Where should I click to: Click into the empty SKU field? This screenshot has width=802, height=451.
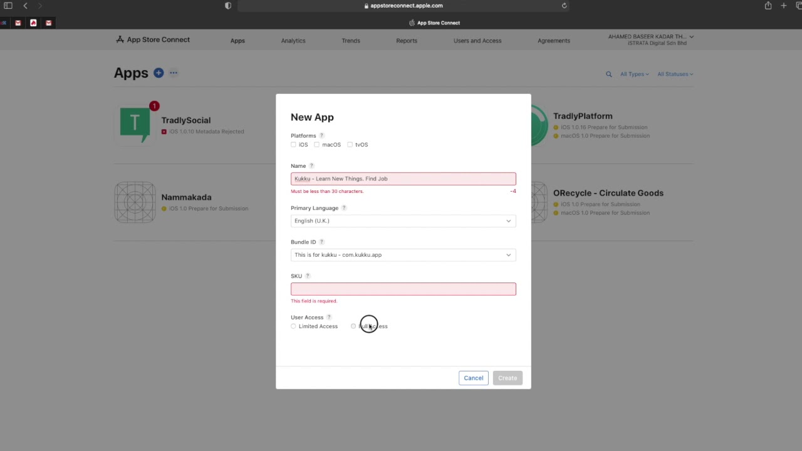(x=404, y=289)
